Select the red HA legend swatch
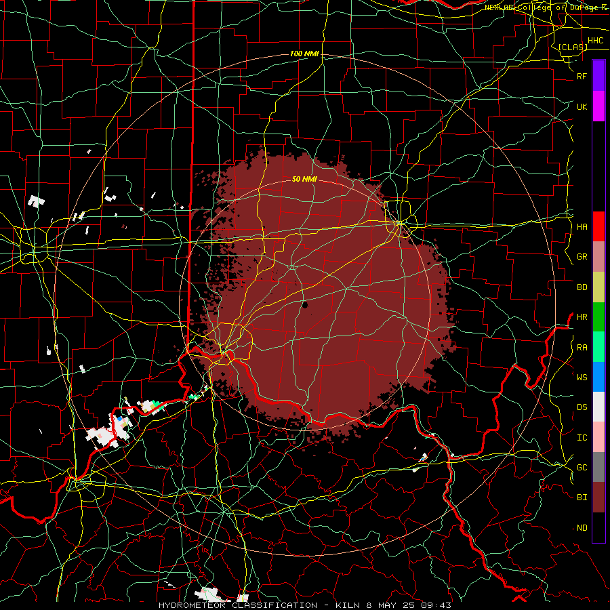 coord(598,226)
